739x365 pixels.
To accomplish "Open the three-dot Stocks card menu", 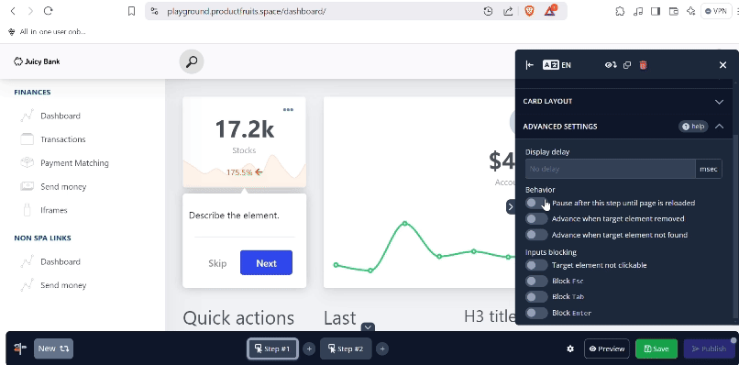I will click(288, 109).
